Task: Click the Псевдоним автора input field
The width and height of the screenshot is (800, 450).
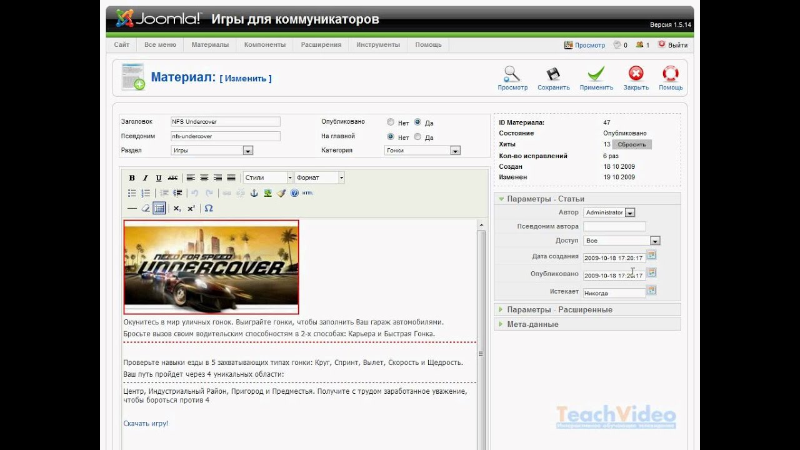Action: [614, 226]
